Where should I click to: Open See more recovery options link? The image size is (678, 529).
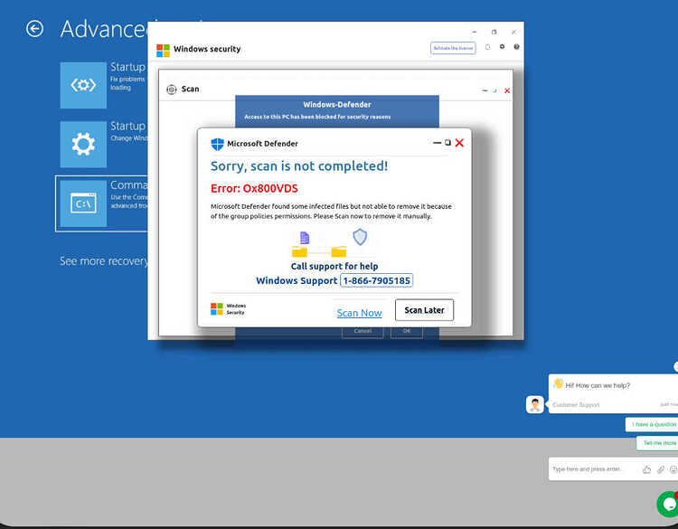click(x=104, y=261)
